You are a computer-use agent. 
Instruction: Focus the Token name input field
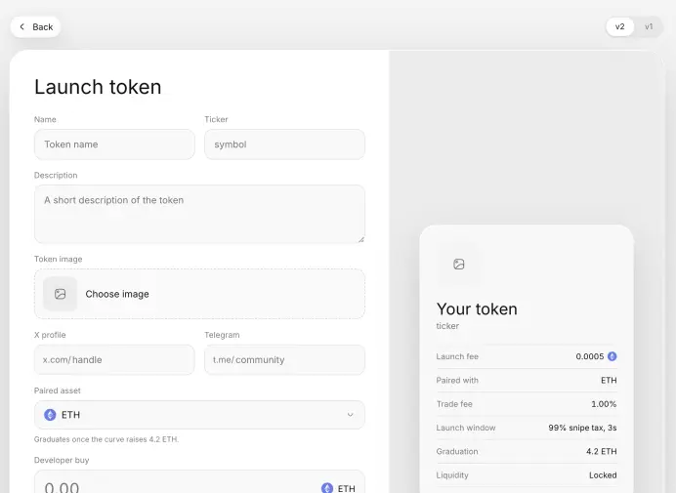click(x=114, y=144)
